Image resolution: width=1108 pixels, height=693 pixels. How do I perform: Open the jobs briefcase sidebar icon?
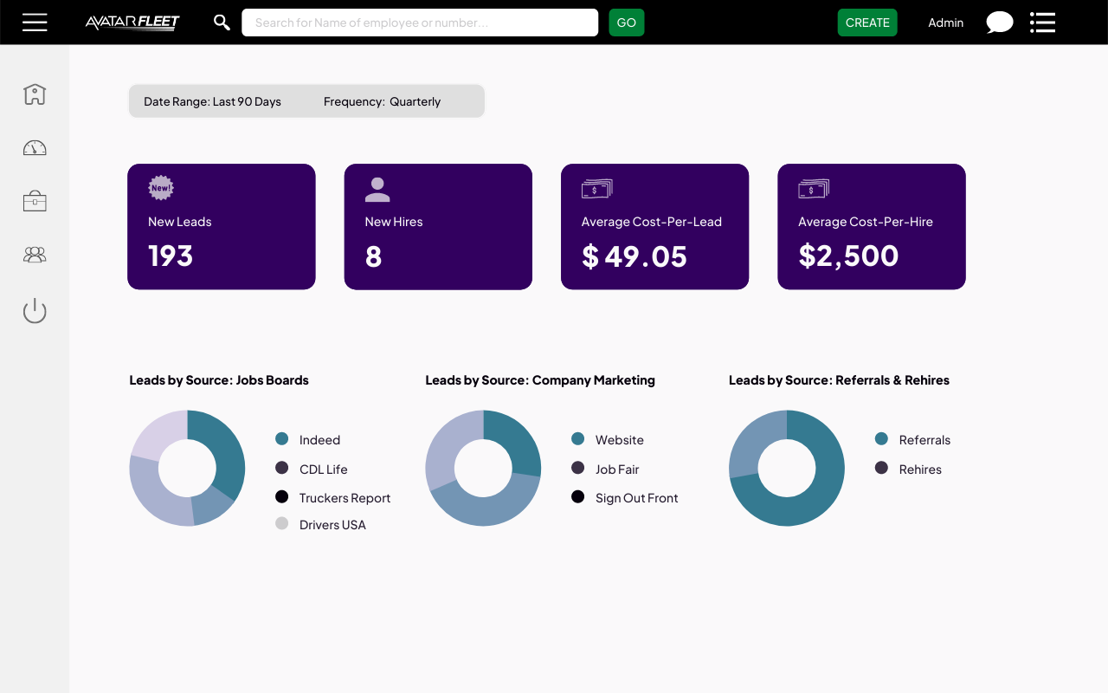35,201
